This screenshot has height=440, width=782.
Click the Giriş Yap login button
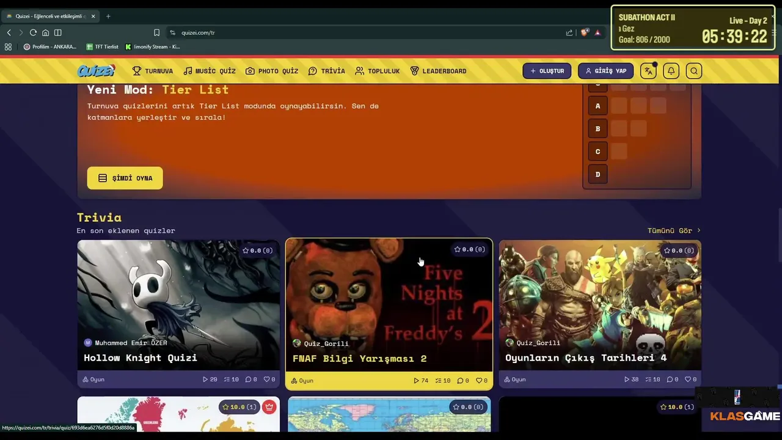606,71
